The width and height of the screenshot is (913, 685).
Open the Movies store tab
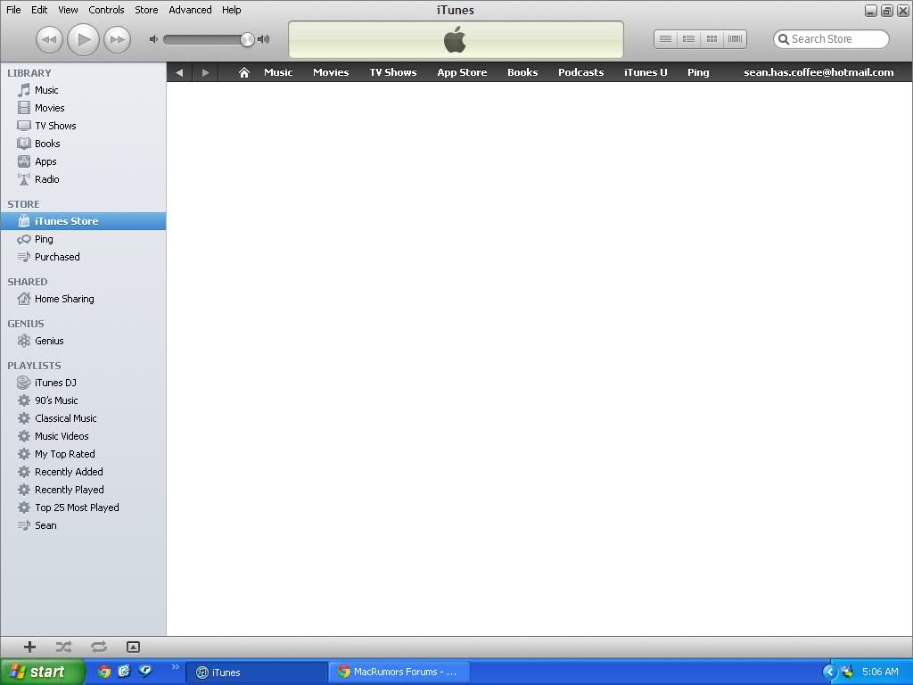pos(331,72)
